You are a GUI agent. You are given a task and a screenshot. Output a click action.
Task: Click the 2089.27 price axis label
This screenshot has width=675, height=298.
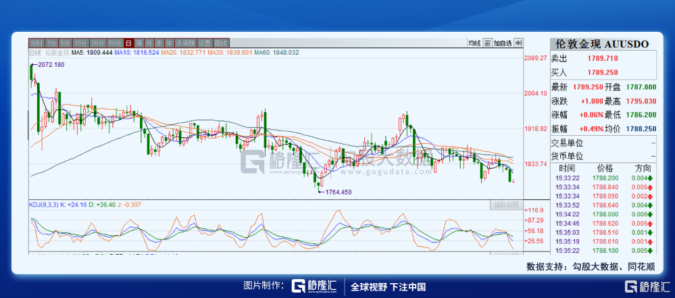535,57
